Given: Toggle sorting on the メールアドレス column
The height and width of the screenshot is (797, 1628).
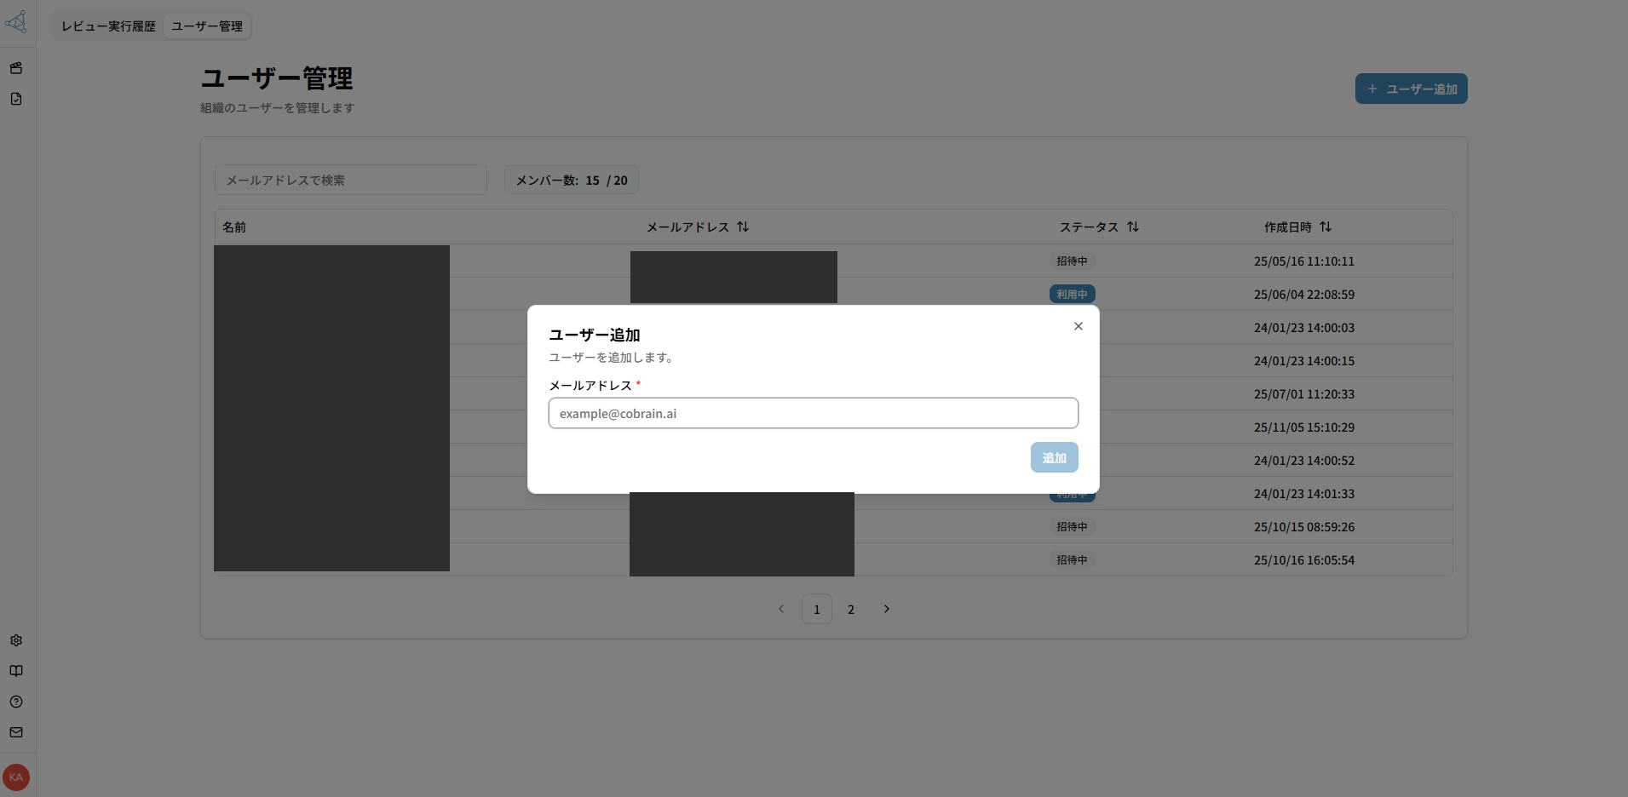Looking at the screenshot, I should point(743,226).
